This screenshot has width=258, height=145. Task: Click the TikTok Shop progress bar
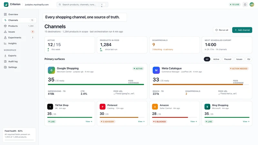click(70, 117)
